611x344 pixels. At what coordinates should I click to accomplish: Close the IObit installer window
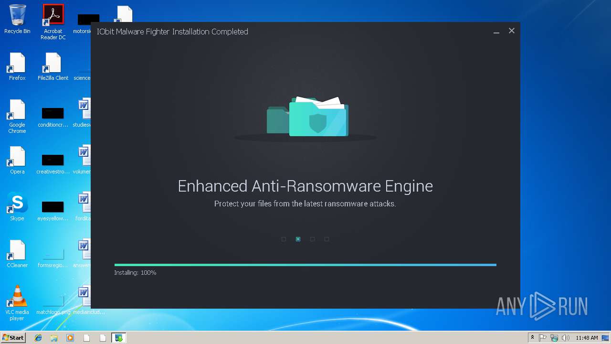point(511,31)
